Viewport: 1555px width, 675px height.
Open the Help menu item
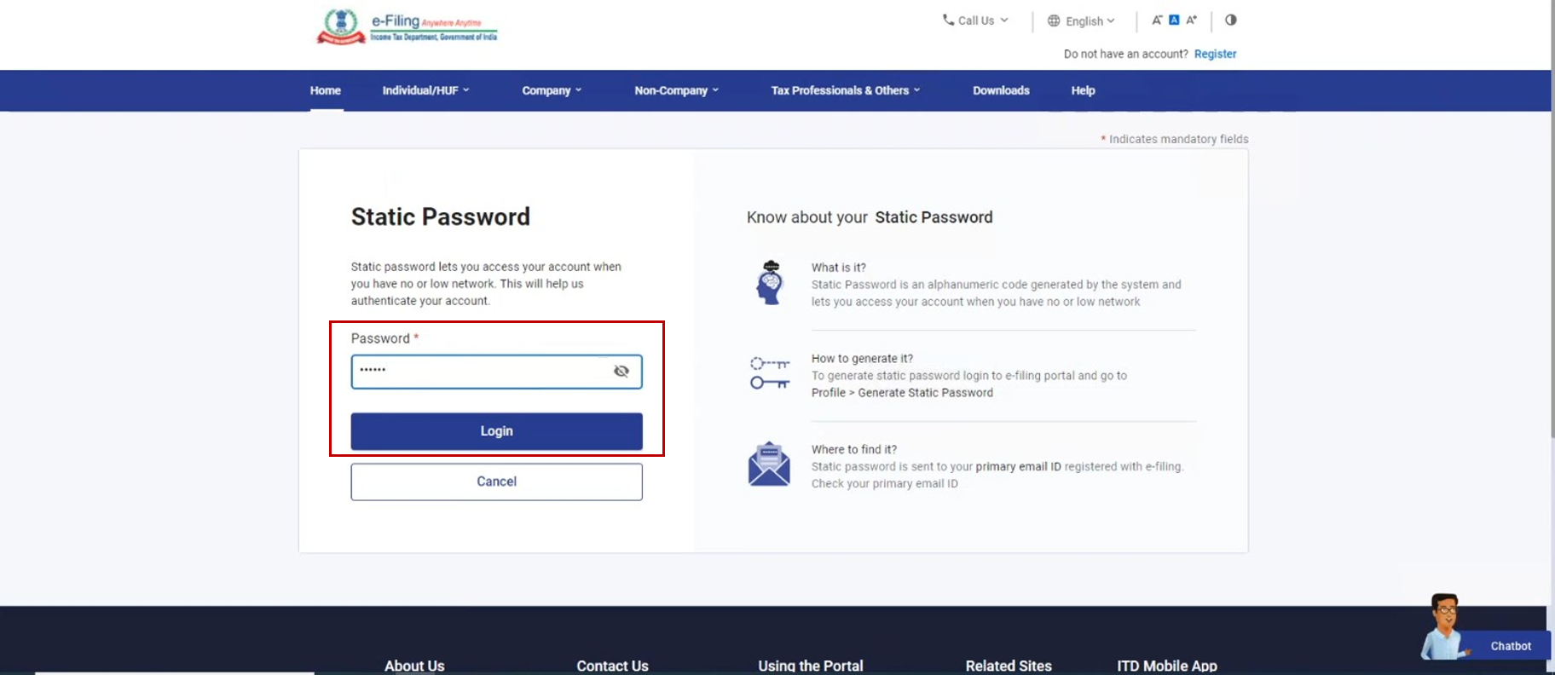point(1083,90)
